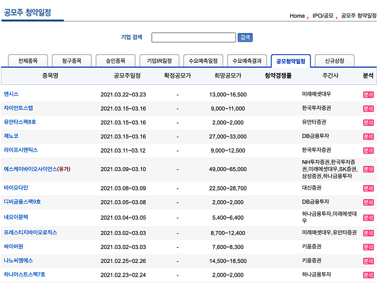
Task: Open 분석 badge for 나노씨엠에스
Action: pyautogui.click(x=368, y=261)
